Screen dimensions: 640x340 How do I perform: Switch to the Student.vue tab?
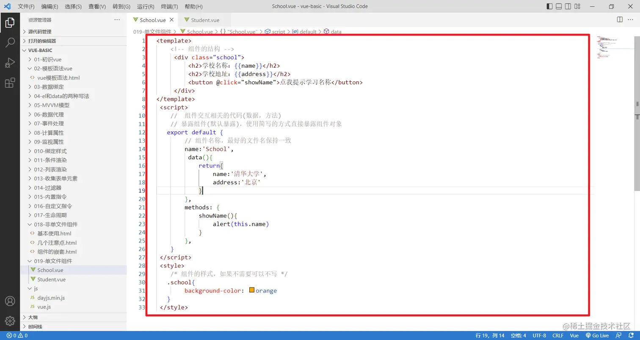[x=204, y=20]
